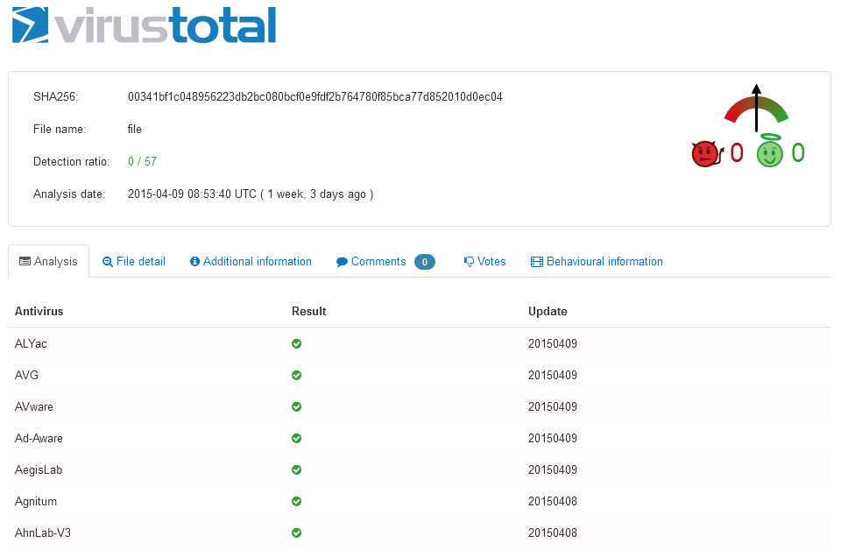Open the Comments tab
Screen dimensions: 841x550
(x=385, y=261)
